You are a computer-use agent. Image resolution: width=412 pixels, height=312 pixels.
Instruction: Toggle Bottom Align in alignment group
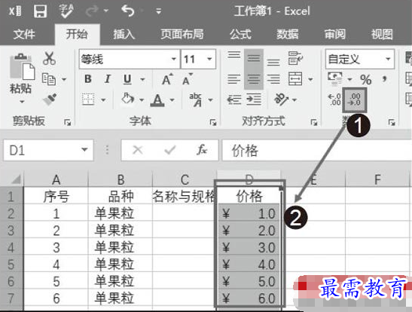tap(273, 62)
